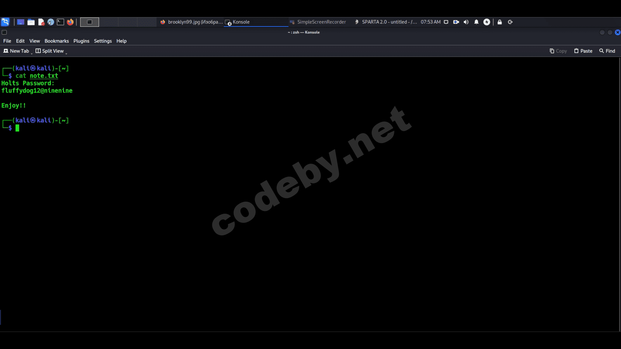621x349 pixels.
Task: Lock the screen with the padlock icon
Action: click(x=500, y=22)
